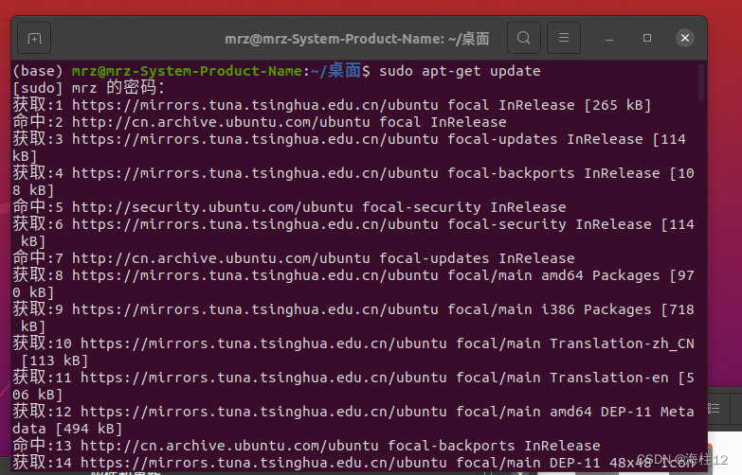Screen dimensions: 742x475
Task: Click line 获取:11 Translation-en
Action: coord(353,386)
